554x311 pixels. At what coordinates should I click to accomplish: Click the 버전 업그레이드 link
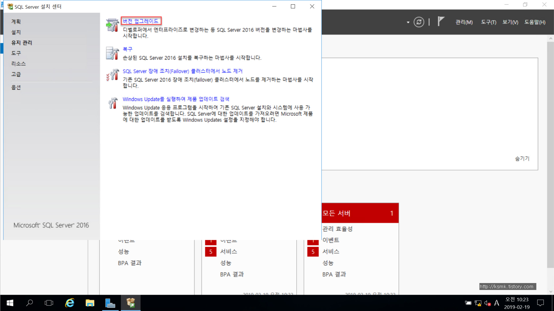[141, 21]
